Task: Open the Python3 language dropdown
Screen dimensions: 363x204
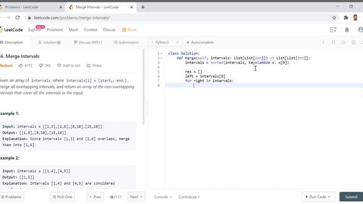Action: coord(165,42)
